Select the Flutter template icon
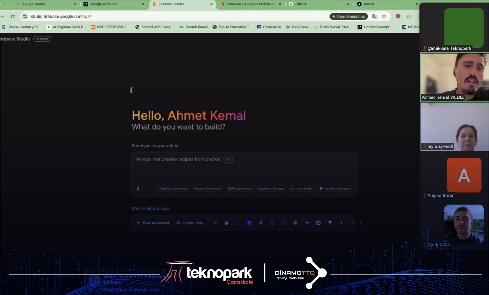 click(x=261, y=223)
